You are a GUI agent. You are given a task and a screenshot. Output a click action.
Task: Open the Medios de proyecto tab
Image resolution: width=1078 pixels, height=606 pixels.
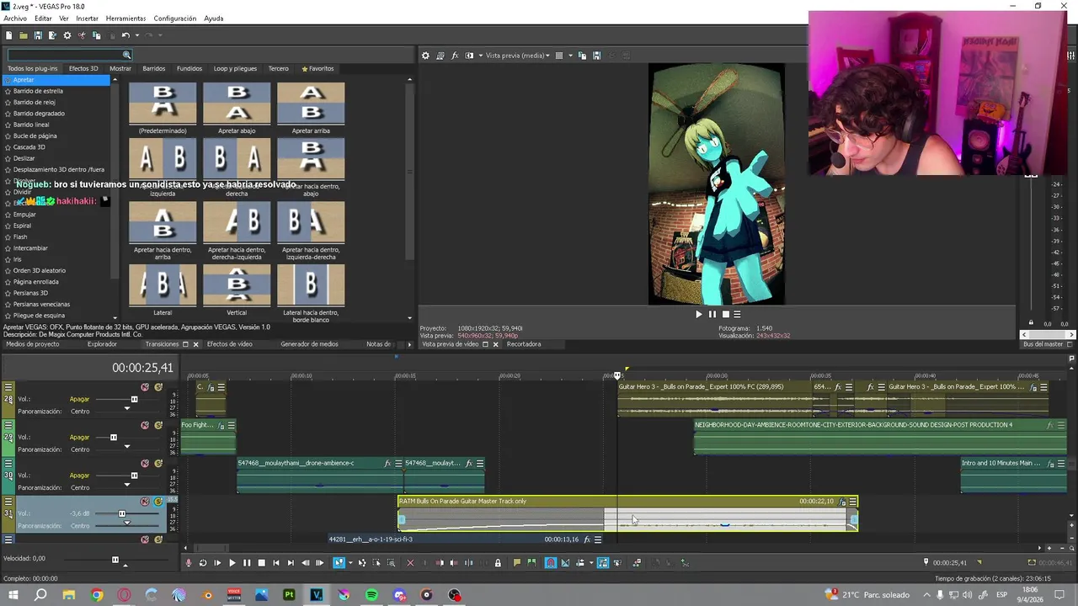(33, 344)
